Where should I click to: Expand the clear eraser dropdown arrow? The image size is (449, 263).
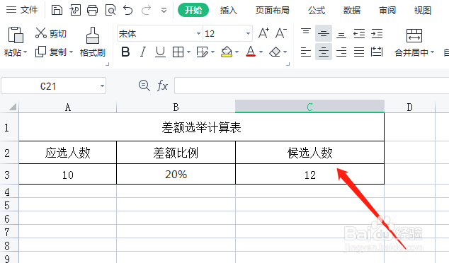coord(285,52)
